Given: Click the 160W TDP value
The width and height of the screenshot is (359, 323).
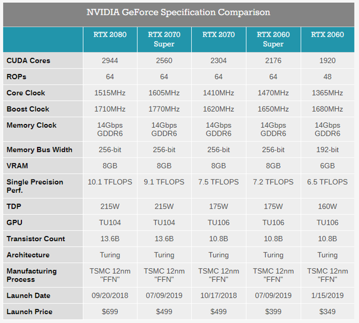Looking at the screenshot, I should coord(328,206).
